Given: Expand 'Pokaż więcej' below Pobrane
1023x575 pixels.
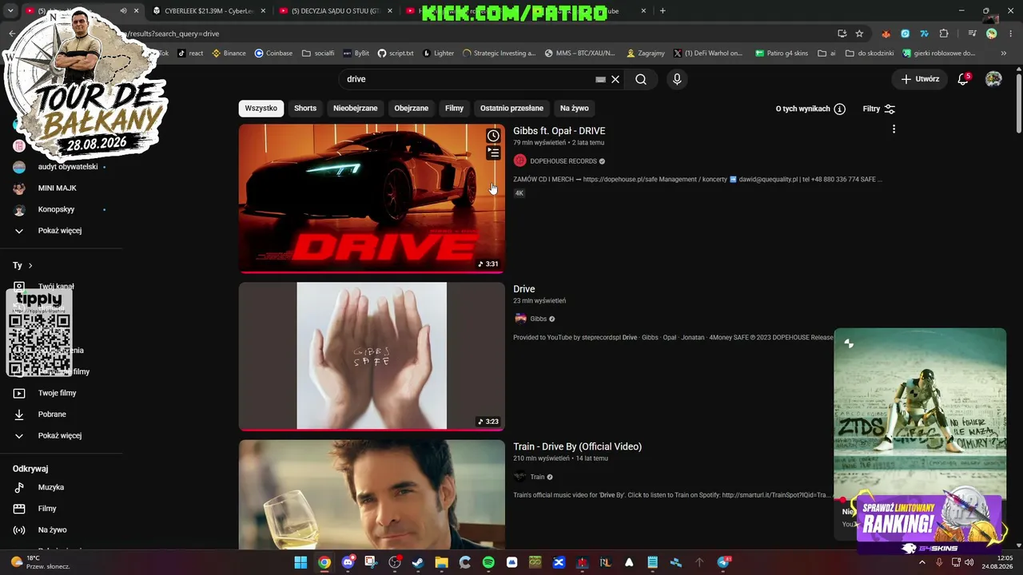Looking at the screenshot, I should point(60,436).
